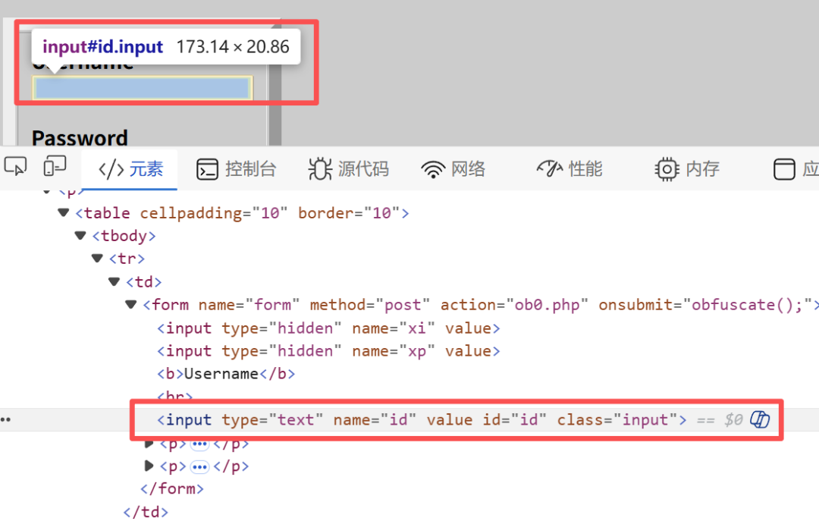This screenshot has width=819, height=521.
Task: Select the <b>Username</b> node
Action: point(226,374)
